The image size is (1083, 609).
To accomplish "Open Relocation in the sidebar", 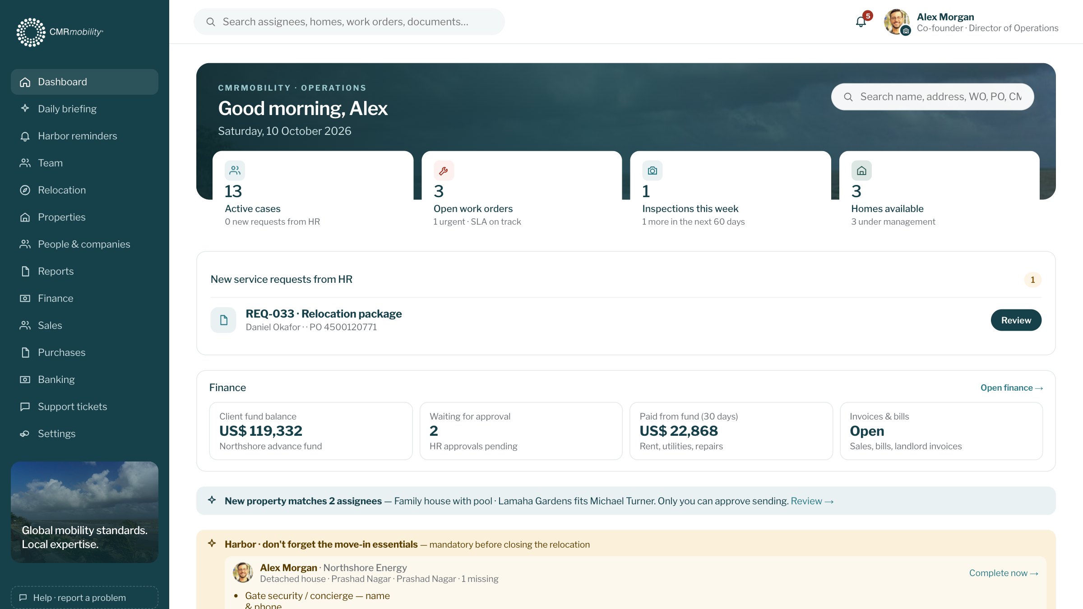I will point(84,190).
